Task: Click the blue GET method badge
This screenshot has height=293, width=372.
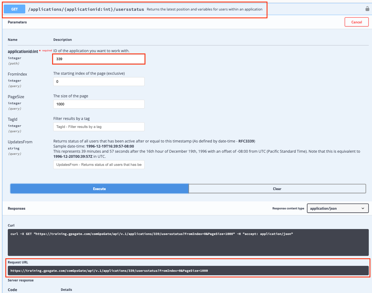Action: point(15,9)
